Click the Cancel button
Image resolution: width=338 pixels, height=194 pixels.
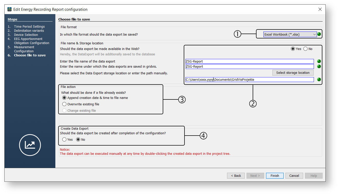pyautogui.click(x=294, y=176)
